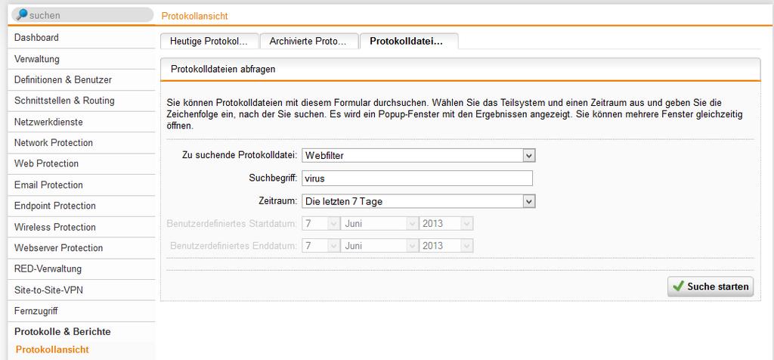Click into the Suchbegriff text field
The image size is (774, 360).
(x=417, y=178)
